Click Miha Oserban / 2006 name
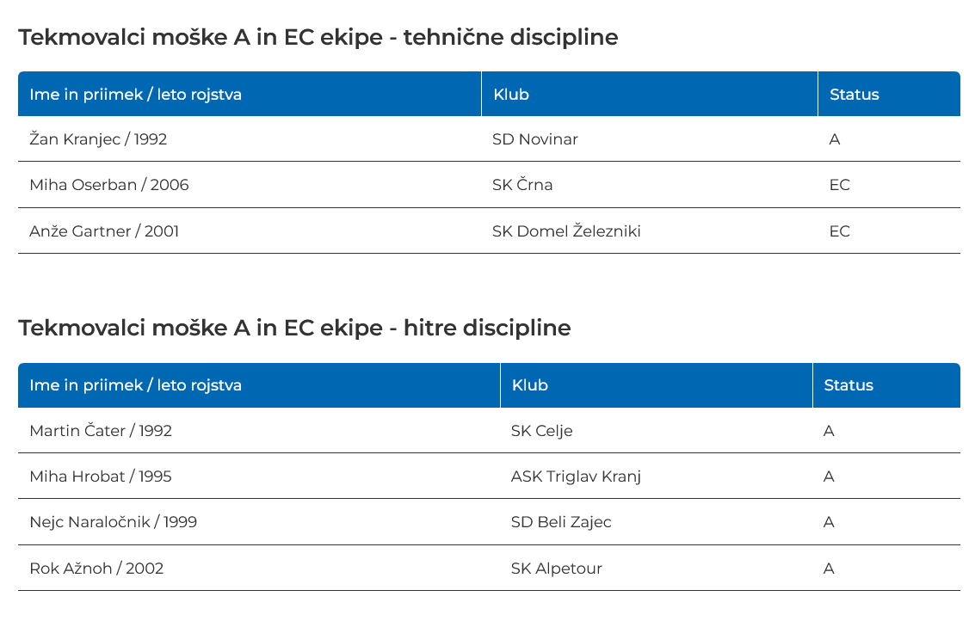The image size is (975, 621). point(109,185)
